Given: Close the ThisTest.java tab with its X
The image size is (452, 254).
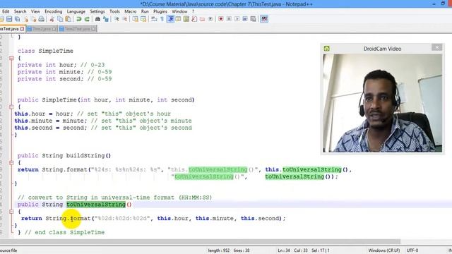Looking at the screenshot, I should pos(22,29).
